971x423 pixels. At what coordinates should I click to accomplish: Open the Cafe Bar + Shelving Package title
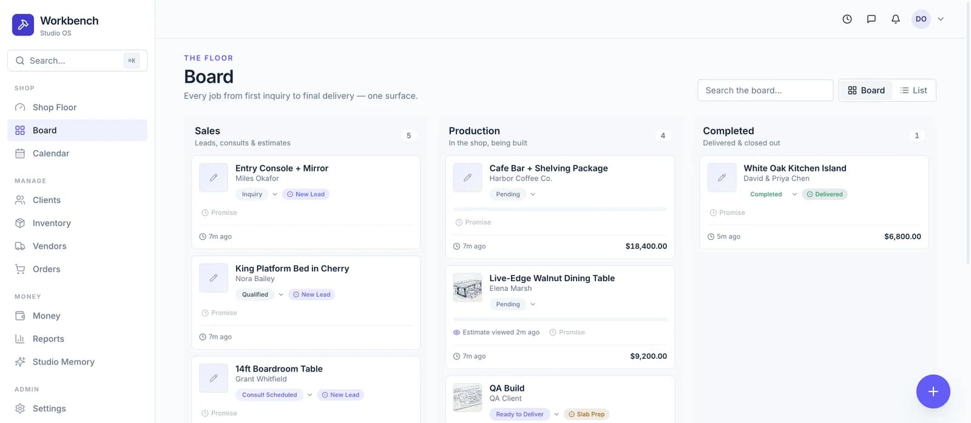549,168
